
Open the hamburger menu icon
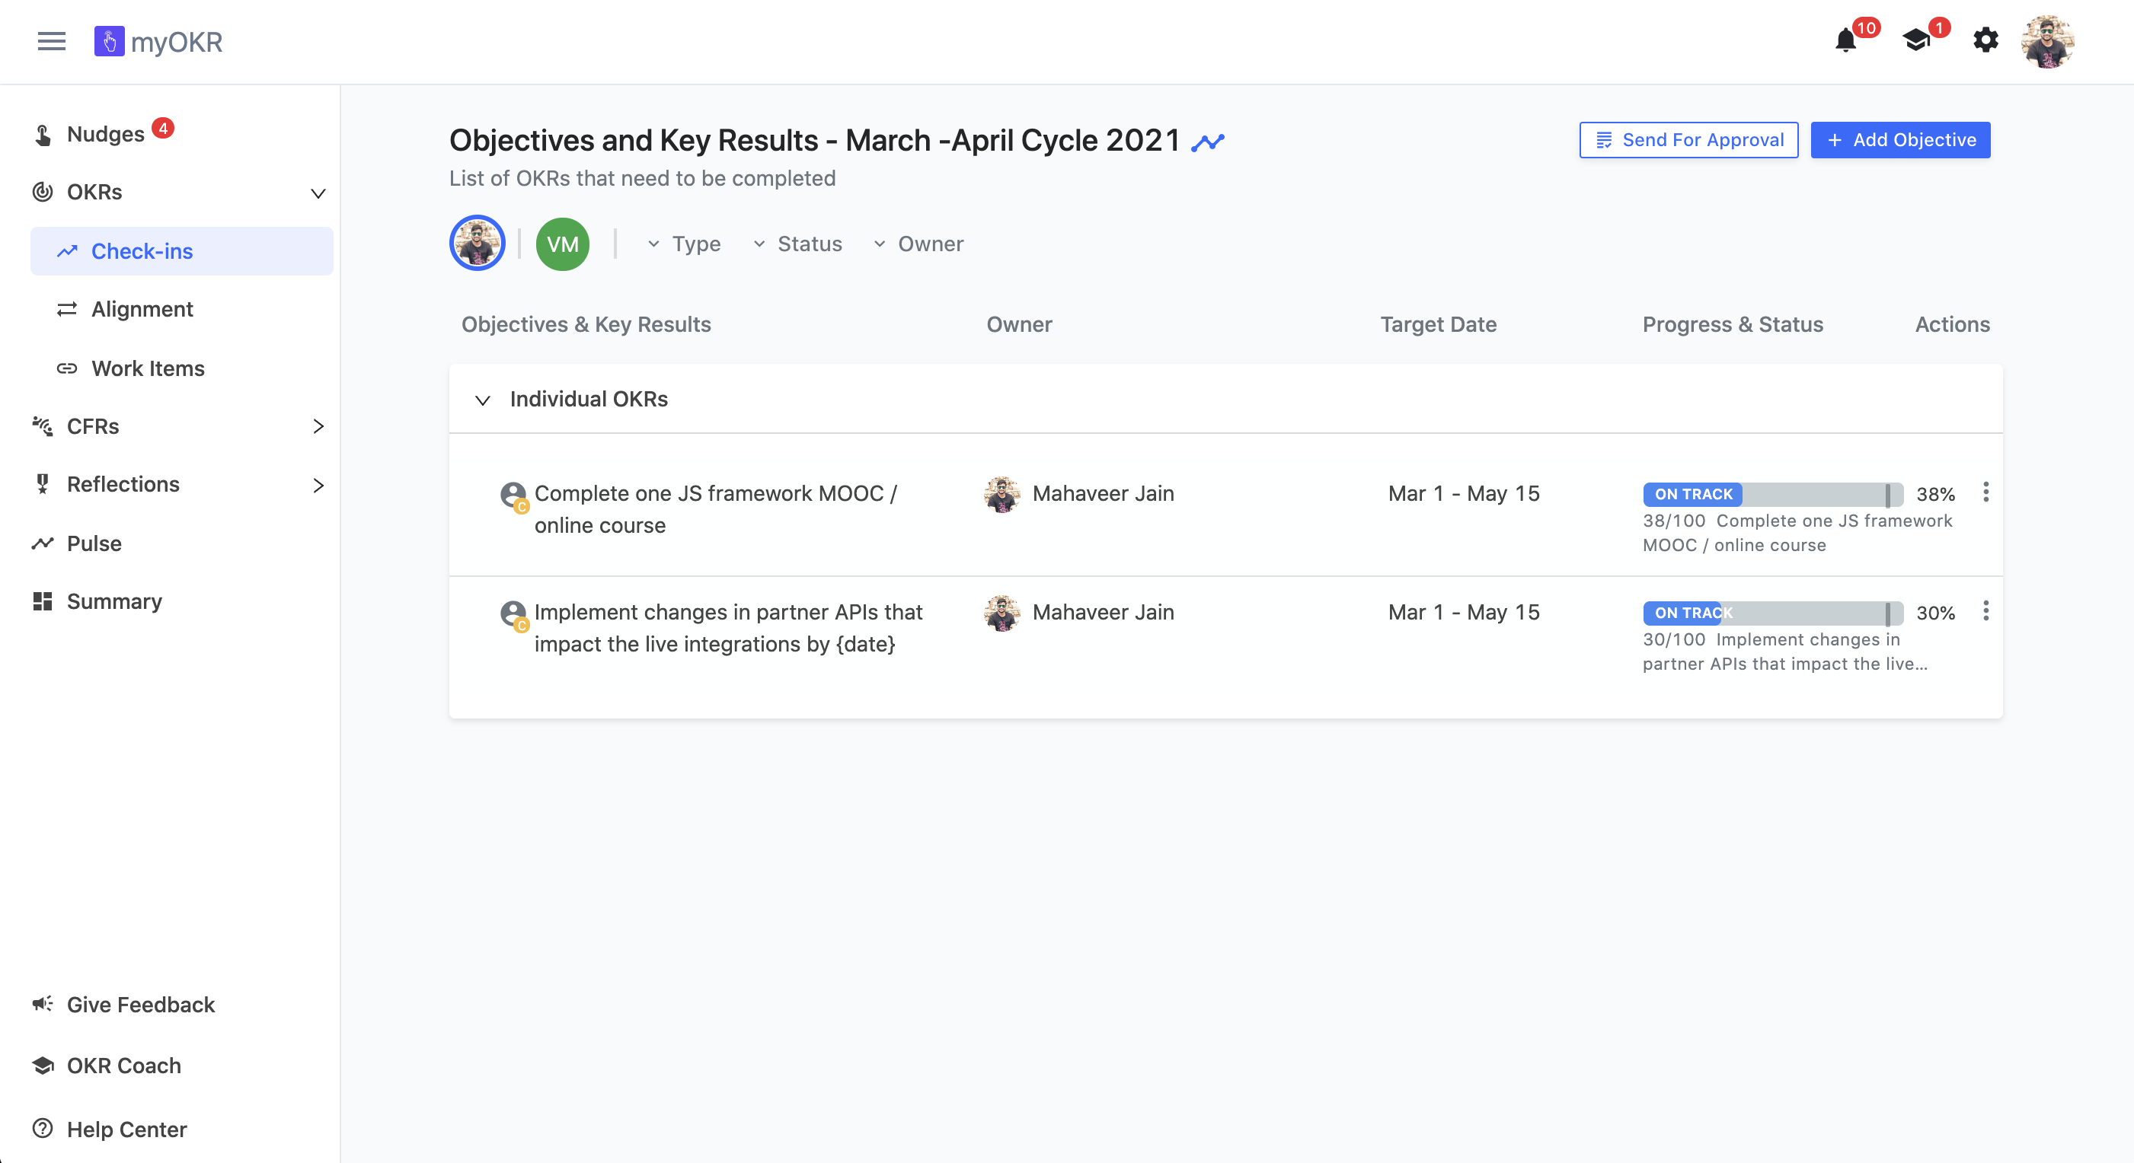(51, 41)
